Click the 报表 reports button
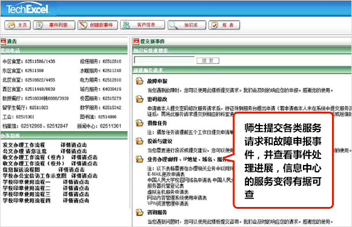This screenshot has width=352, height=227. (224, 25)
